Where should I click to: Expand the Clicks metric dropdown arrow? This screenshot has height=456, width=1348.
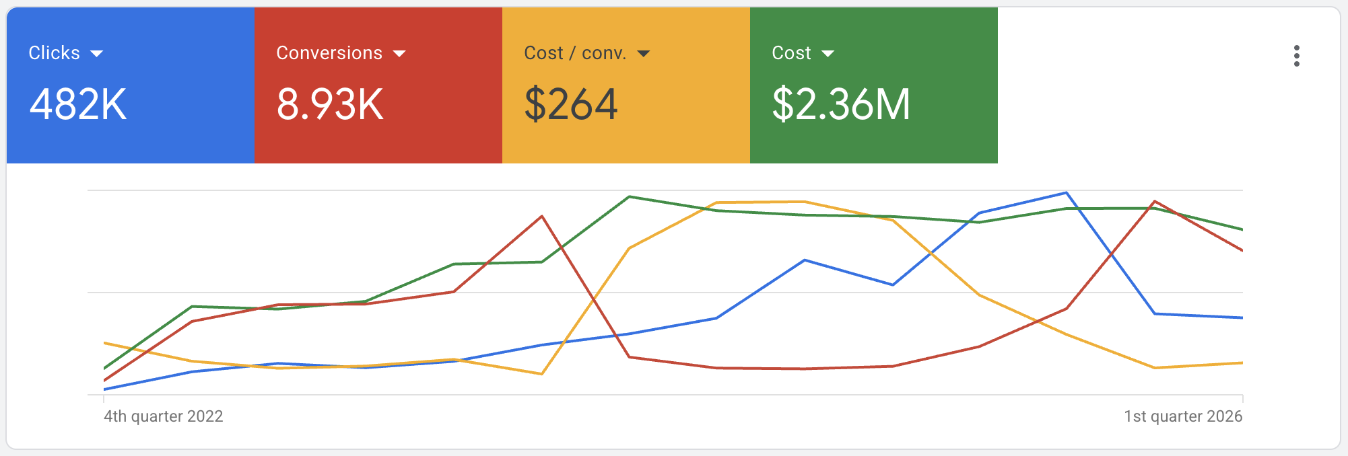tap(97, 54)
